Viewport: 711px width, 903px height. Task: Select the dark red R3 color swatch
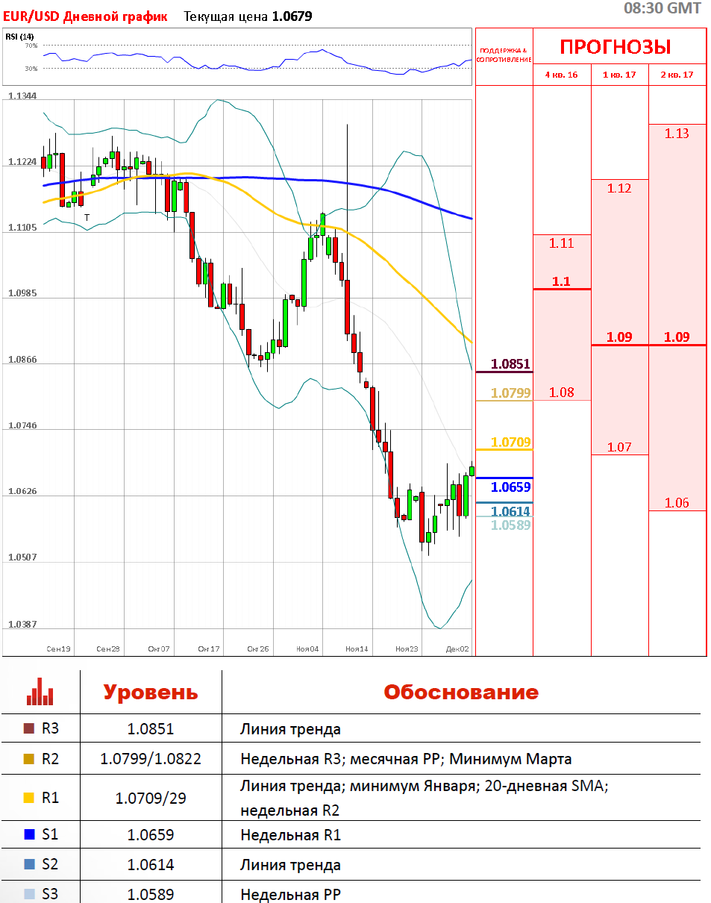tap(29, 729)
